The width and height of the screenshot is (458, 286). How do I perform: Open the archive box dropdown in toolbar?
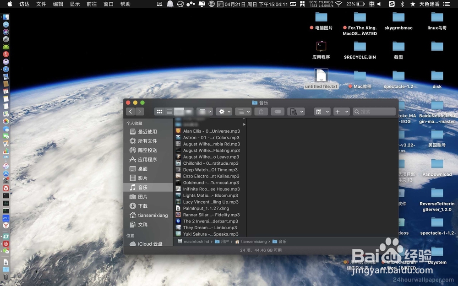pyautogui.click(x=322, y=112)
